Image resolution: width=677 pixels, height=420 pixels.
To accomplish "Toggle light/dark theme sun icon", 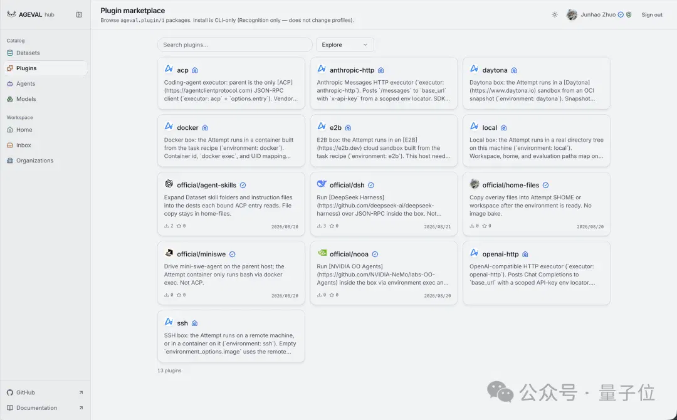I will tap(555, 14).
